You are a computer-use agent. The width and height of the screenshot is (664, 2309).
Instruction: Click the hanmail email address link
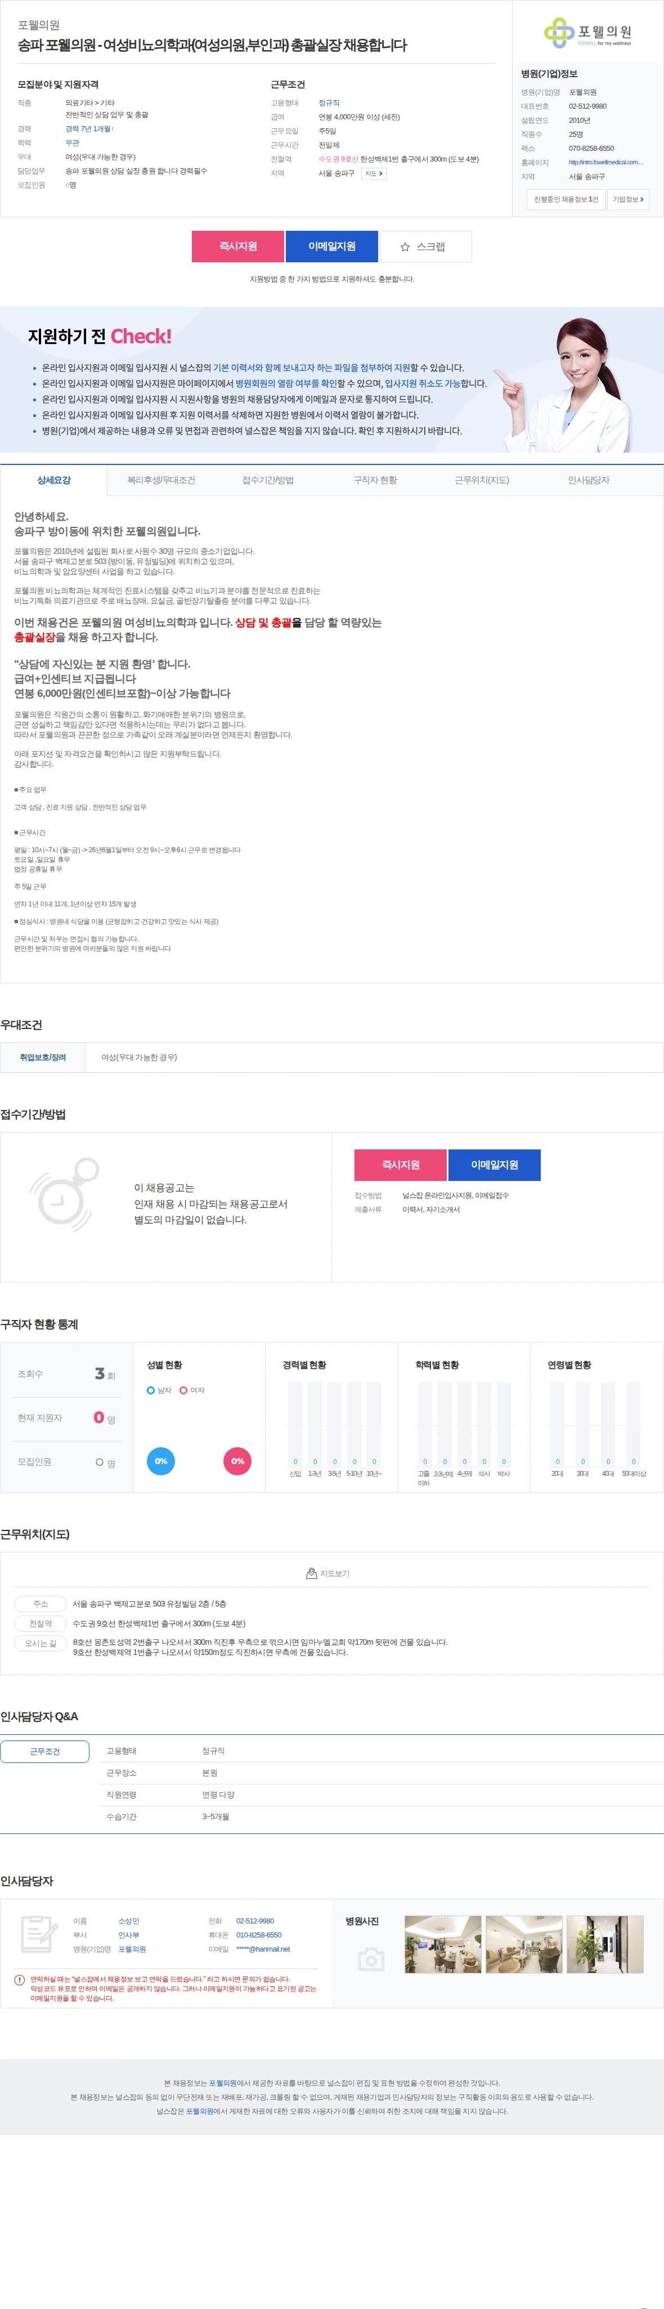coord(263,1949)
